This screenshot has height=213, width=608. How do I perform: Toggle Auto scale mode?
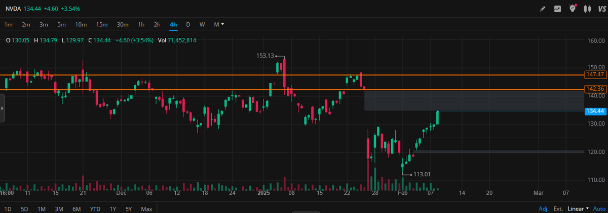[x=599, y=208]
